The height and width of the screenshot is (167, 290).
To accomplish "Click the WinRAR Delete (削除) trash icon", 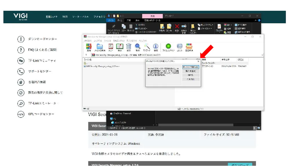I will [x=129, y=47].
